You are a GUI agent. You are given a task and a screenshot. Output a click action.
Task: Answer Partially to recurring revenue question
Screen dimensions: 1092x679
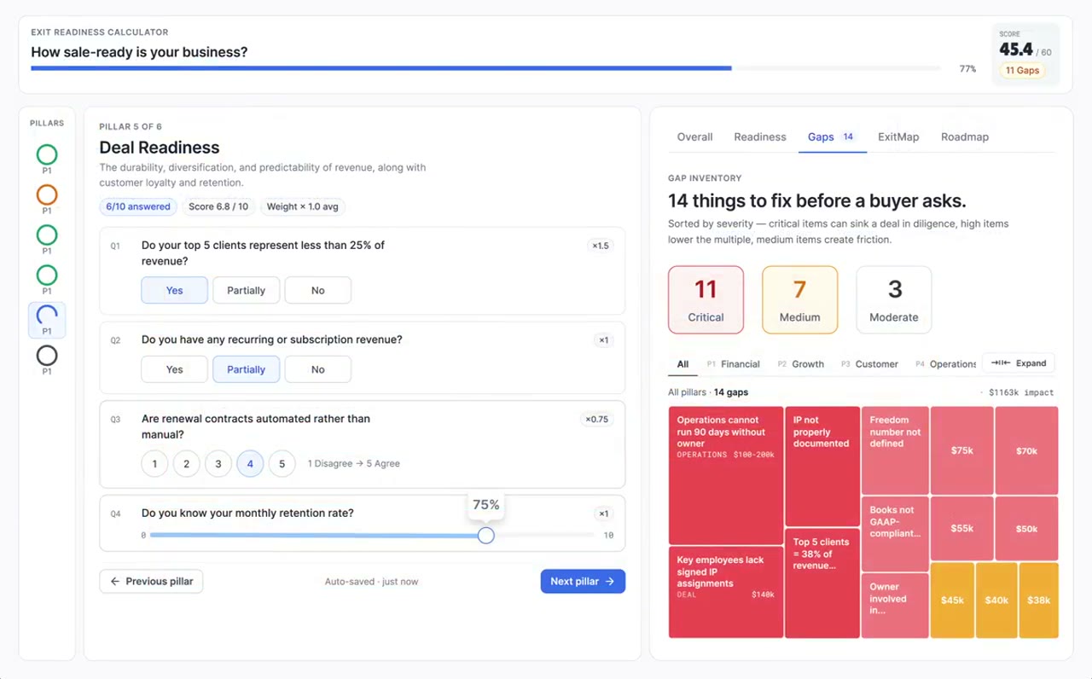(246, 369)
